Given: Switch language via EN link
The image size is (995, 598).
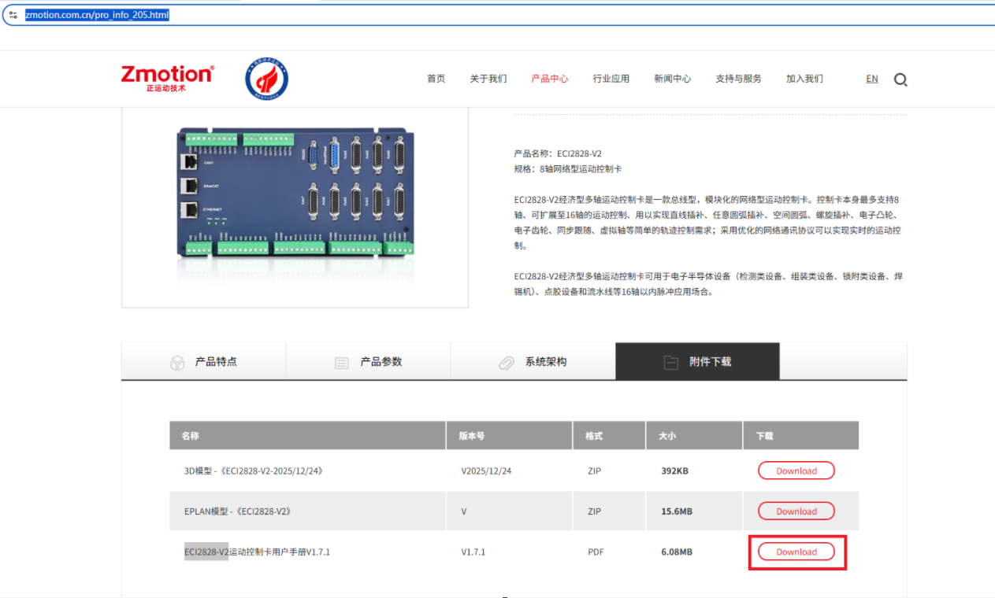Looking at the screenshot, I should pos(872,79).
